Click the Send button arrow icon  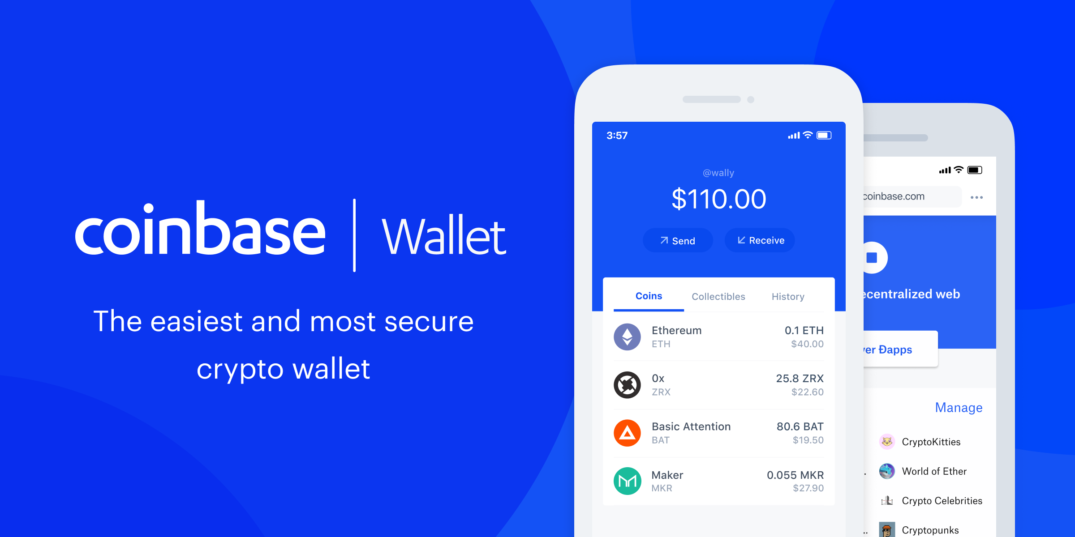tap(655, 240)
